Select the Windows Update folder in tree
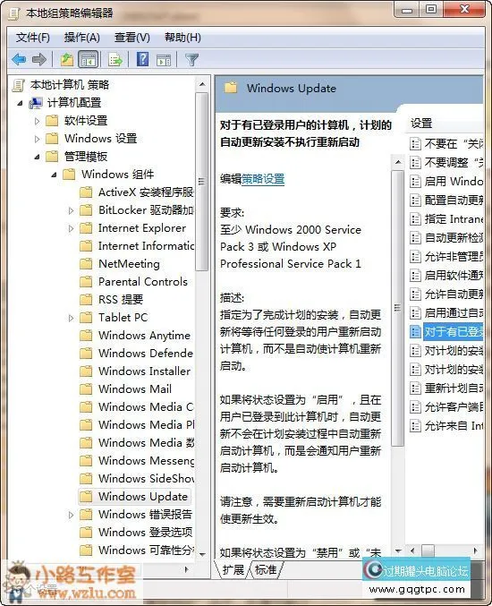The height and width of the screenshot is (606, 492). point(134,496)
